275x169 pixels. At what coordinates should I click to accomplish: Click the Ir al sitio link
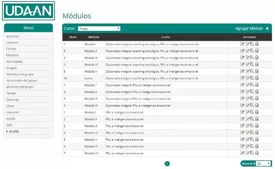coord(13,131)
